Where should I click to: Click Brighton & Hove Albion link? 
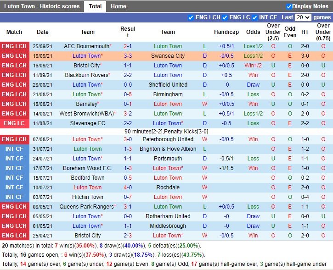tap(168, 149)
